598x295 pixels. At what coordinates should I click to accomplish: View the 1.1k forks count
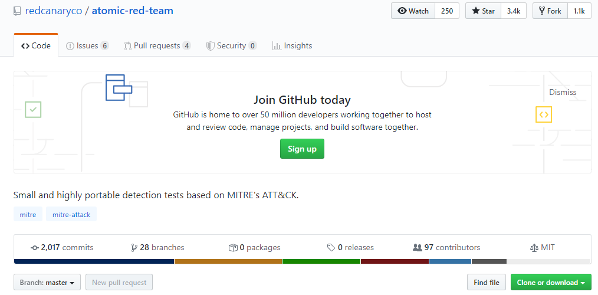[579, 11]
